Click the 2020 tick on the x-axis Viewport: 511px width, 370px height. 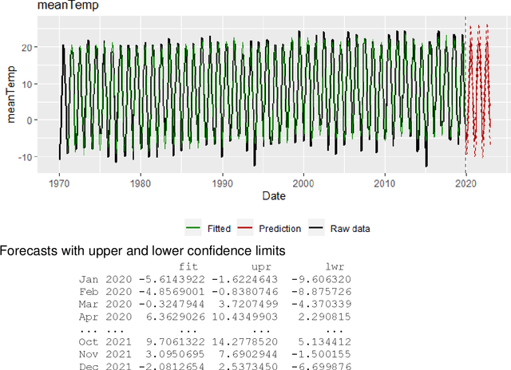pyautogui.click(x=466, y=181)
